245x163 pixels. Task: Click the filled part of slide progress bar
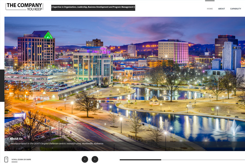pyautogui.click(x=140, y=160)
